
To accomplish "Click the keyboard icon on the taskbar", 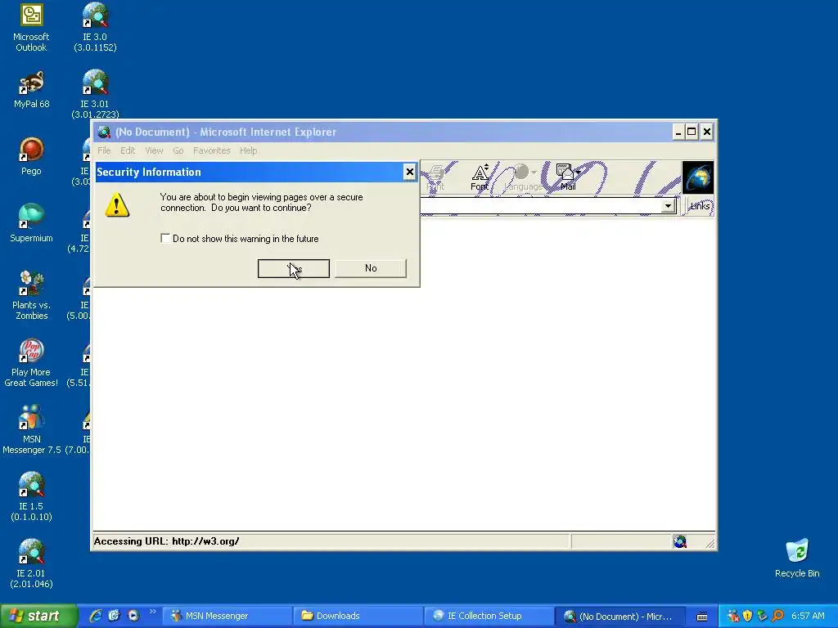I will click(702, 617).
